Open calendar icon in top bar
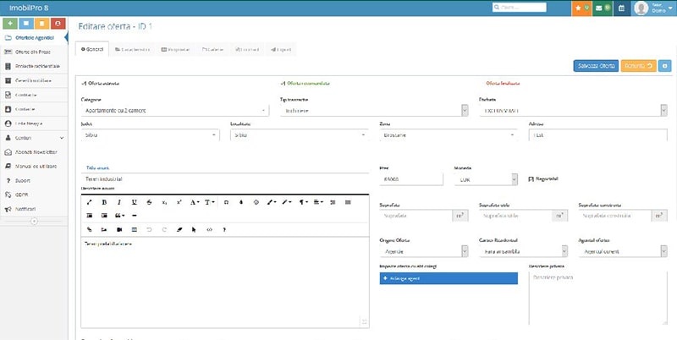Image resolution: width=677 pixels, height=340 pixels. 621,8
